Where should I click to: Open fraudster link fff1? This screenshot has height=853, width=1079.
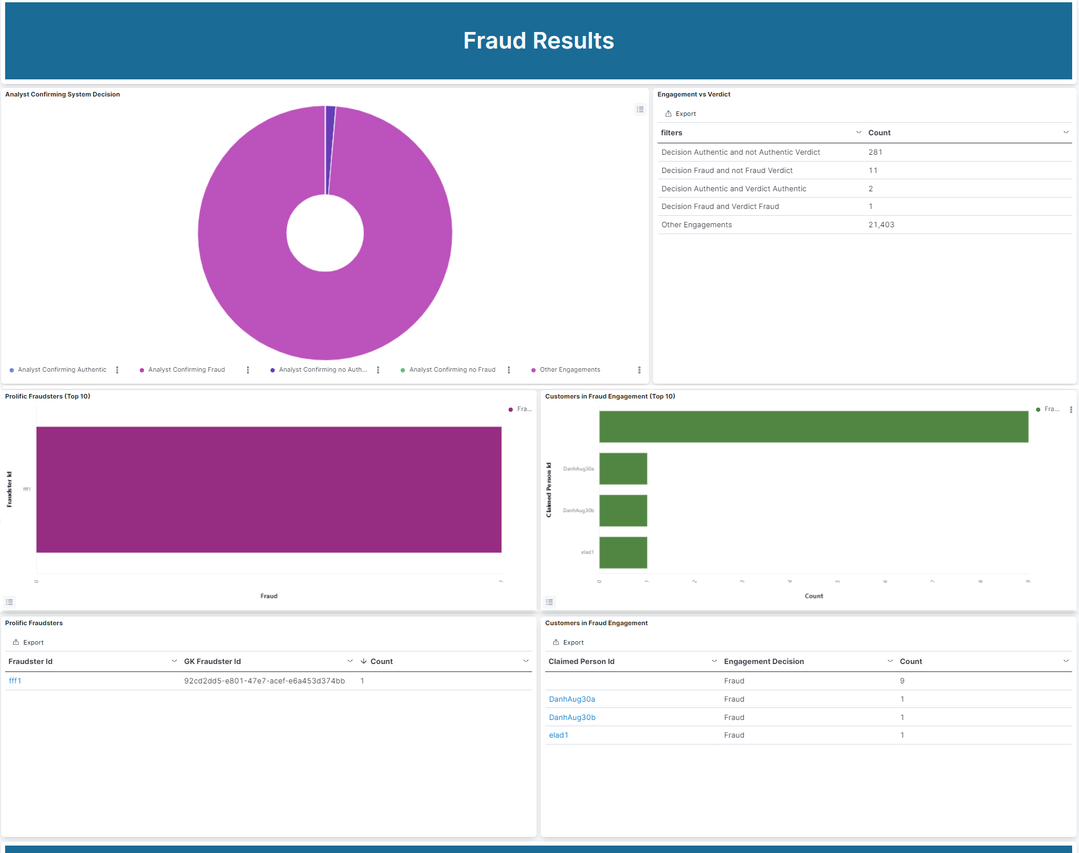pyautogui.click(x=15, y=681)
